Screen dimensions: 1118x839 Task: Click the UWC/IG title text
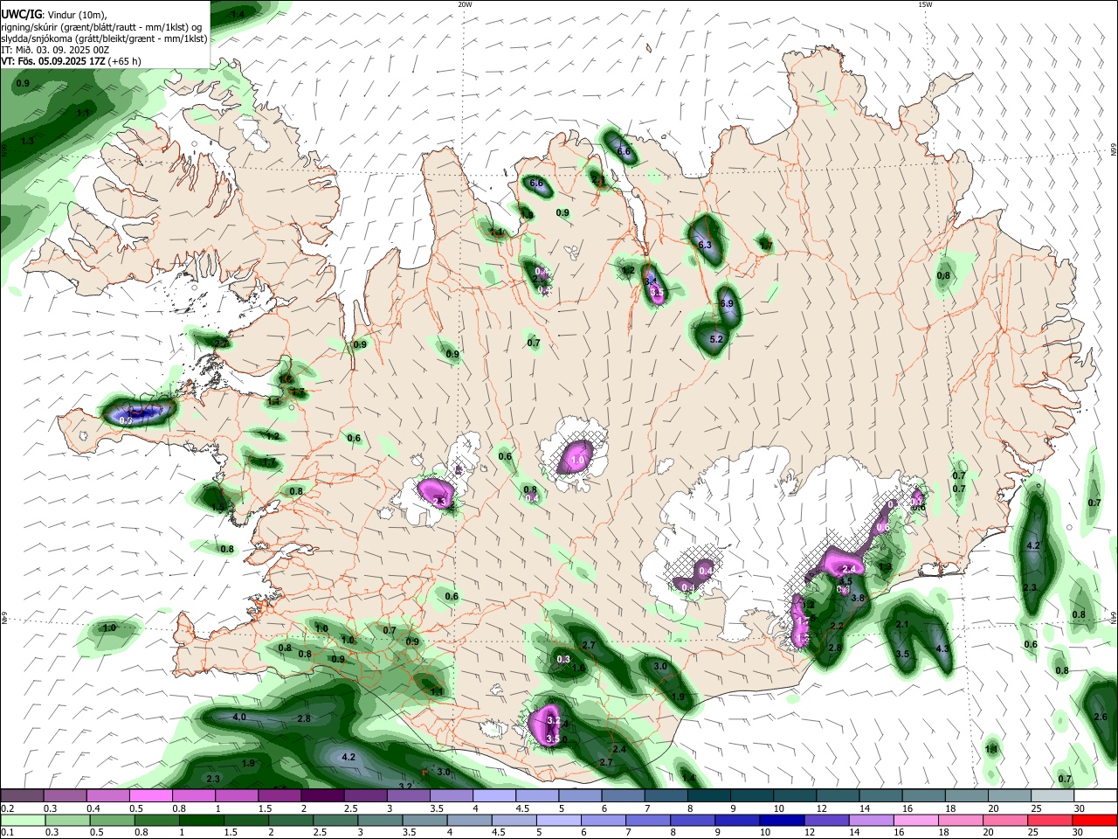[x=20, y=13]
